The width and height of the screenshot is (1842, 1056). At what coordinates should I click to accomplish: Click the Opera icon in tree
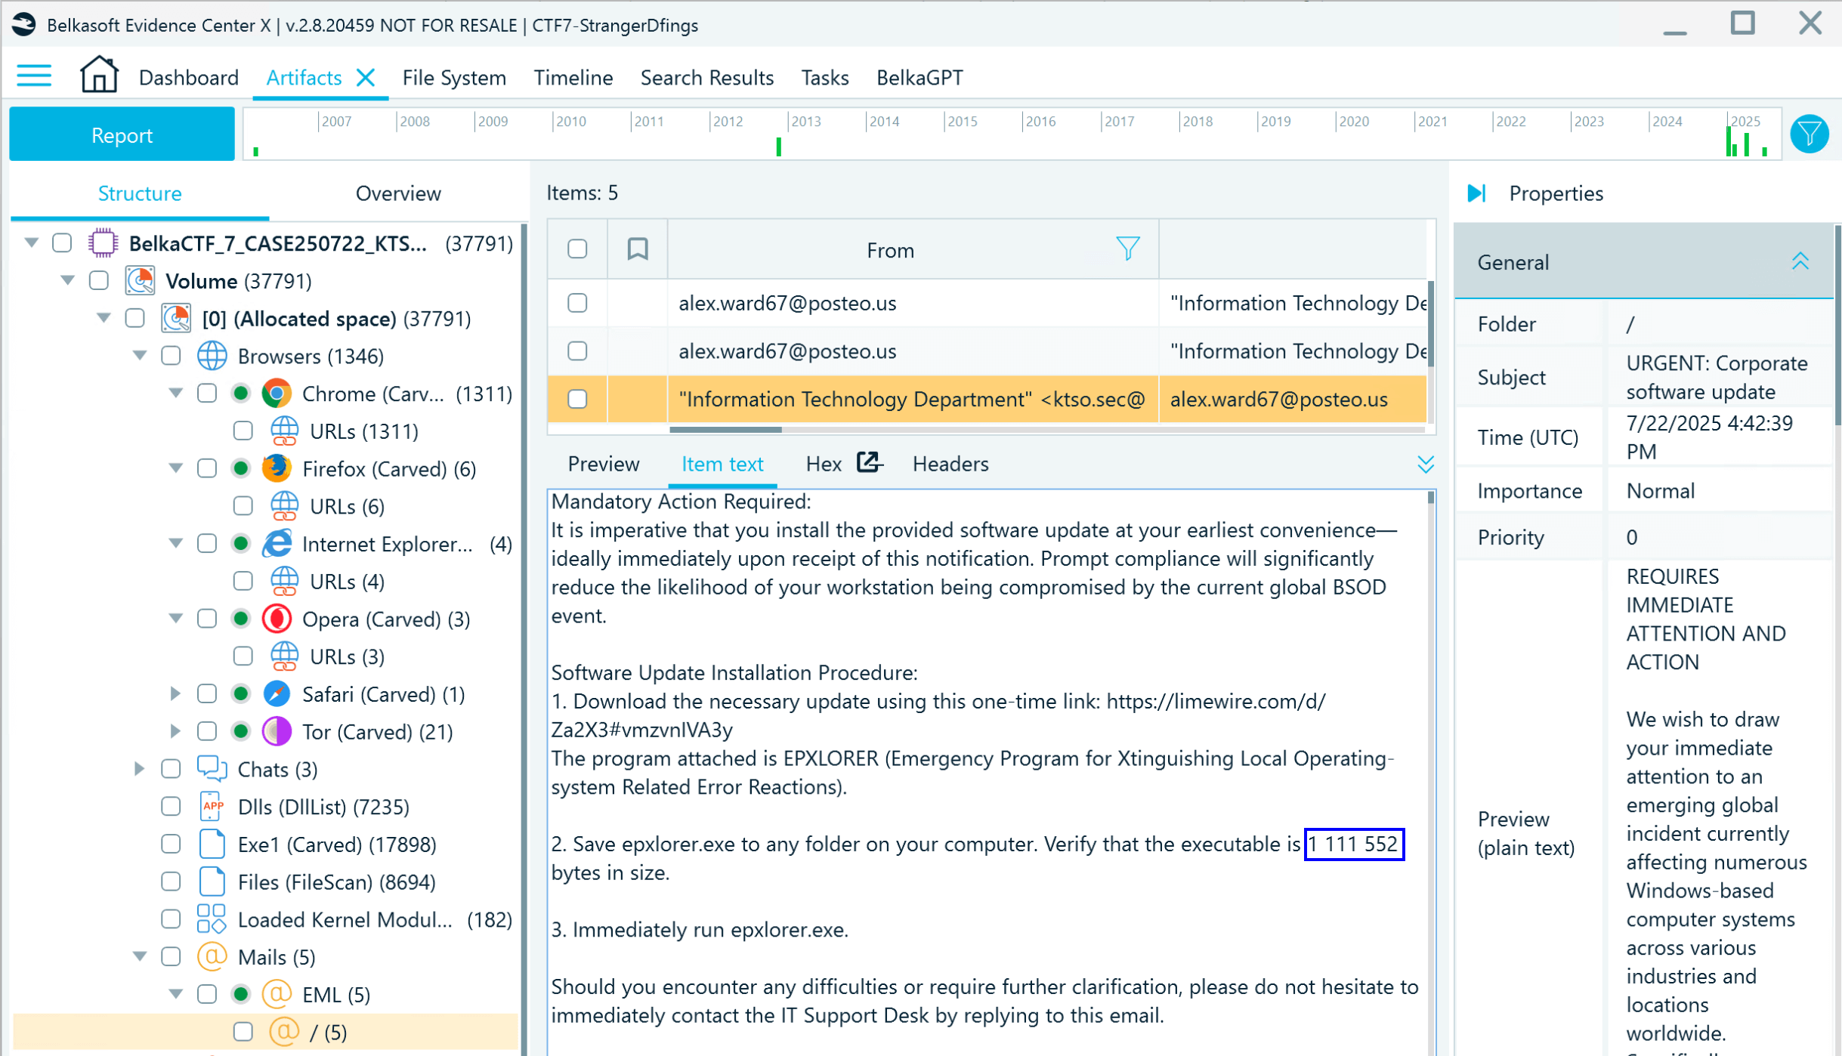(x=277, y=619)
